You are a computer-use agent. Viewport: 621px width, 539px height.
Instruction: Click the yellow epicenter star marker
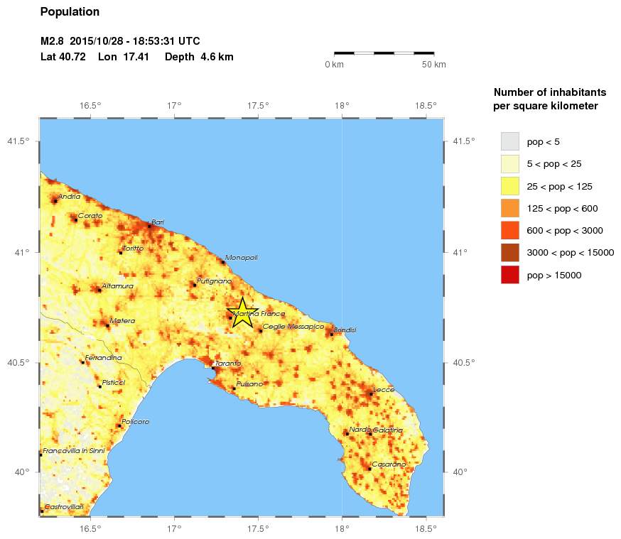click(243, 313)
